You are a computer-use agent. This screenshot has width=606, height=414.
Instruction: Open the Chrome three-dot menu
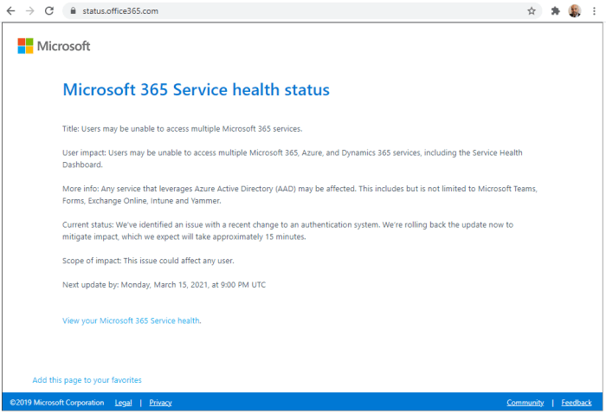594,10
